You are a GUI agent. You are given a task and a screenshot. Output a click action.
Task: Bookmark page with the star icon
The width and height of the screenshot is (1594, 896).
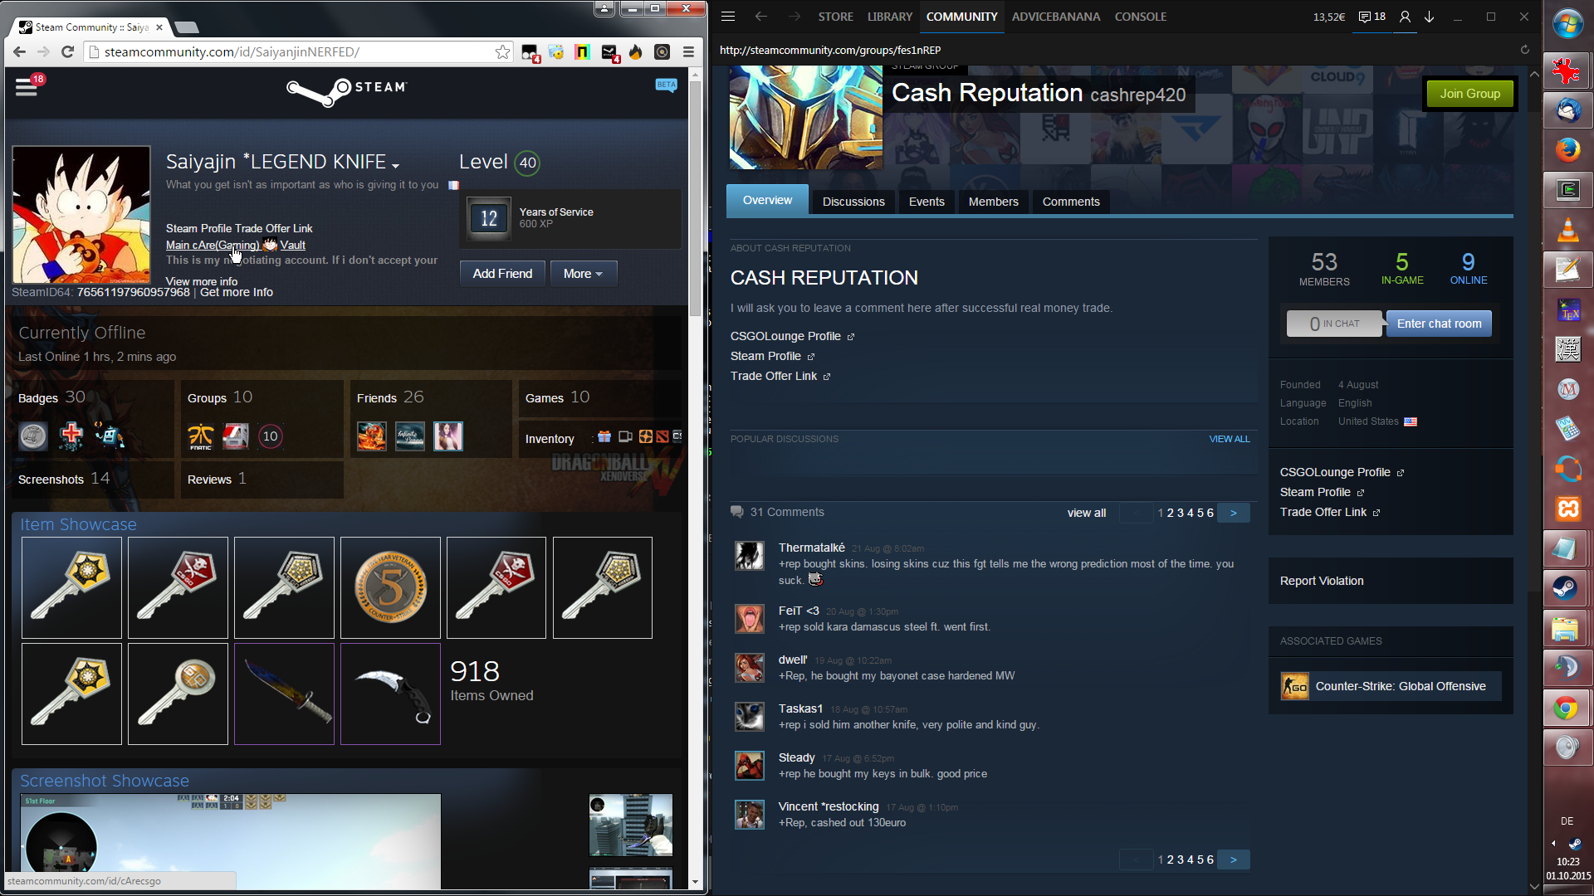502,52
